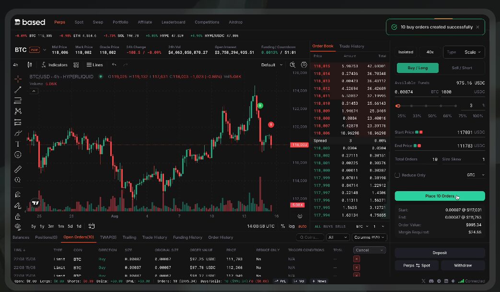The width and height of the screenshot is (500, 292).
Task: Open indicator templates grid
Action: pyautogui.click(x=76, y=65)
